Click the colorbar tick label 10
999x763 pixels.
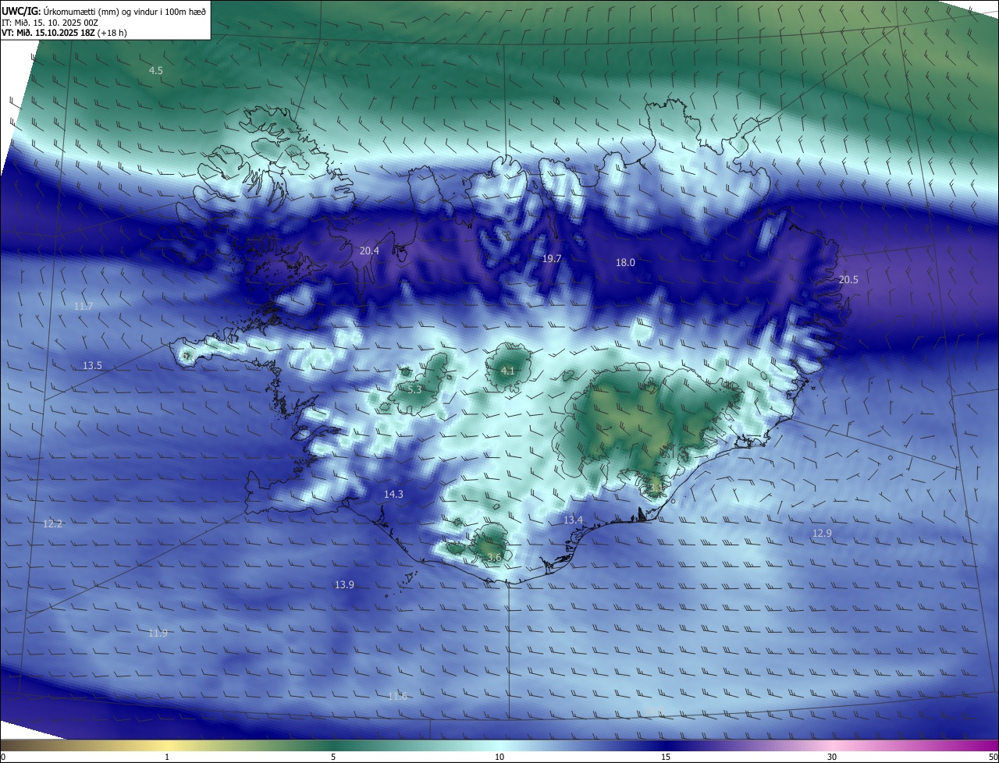pos(499,757)
